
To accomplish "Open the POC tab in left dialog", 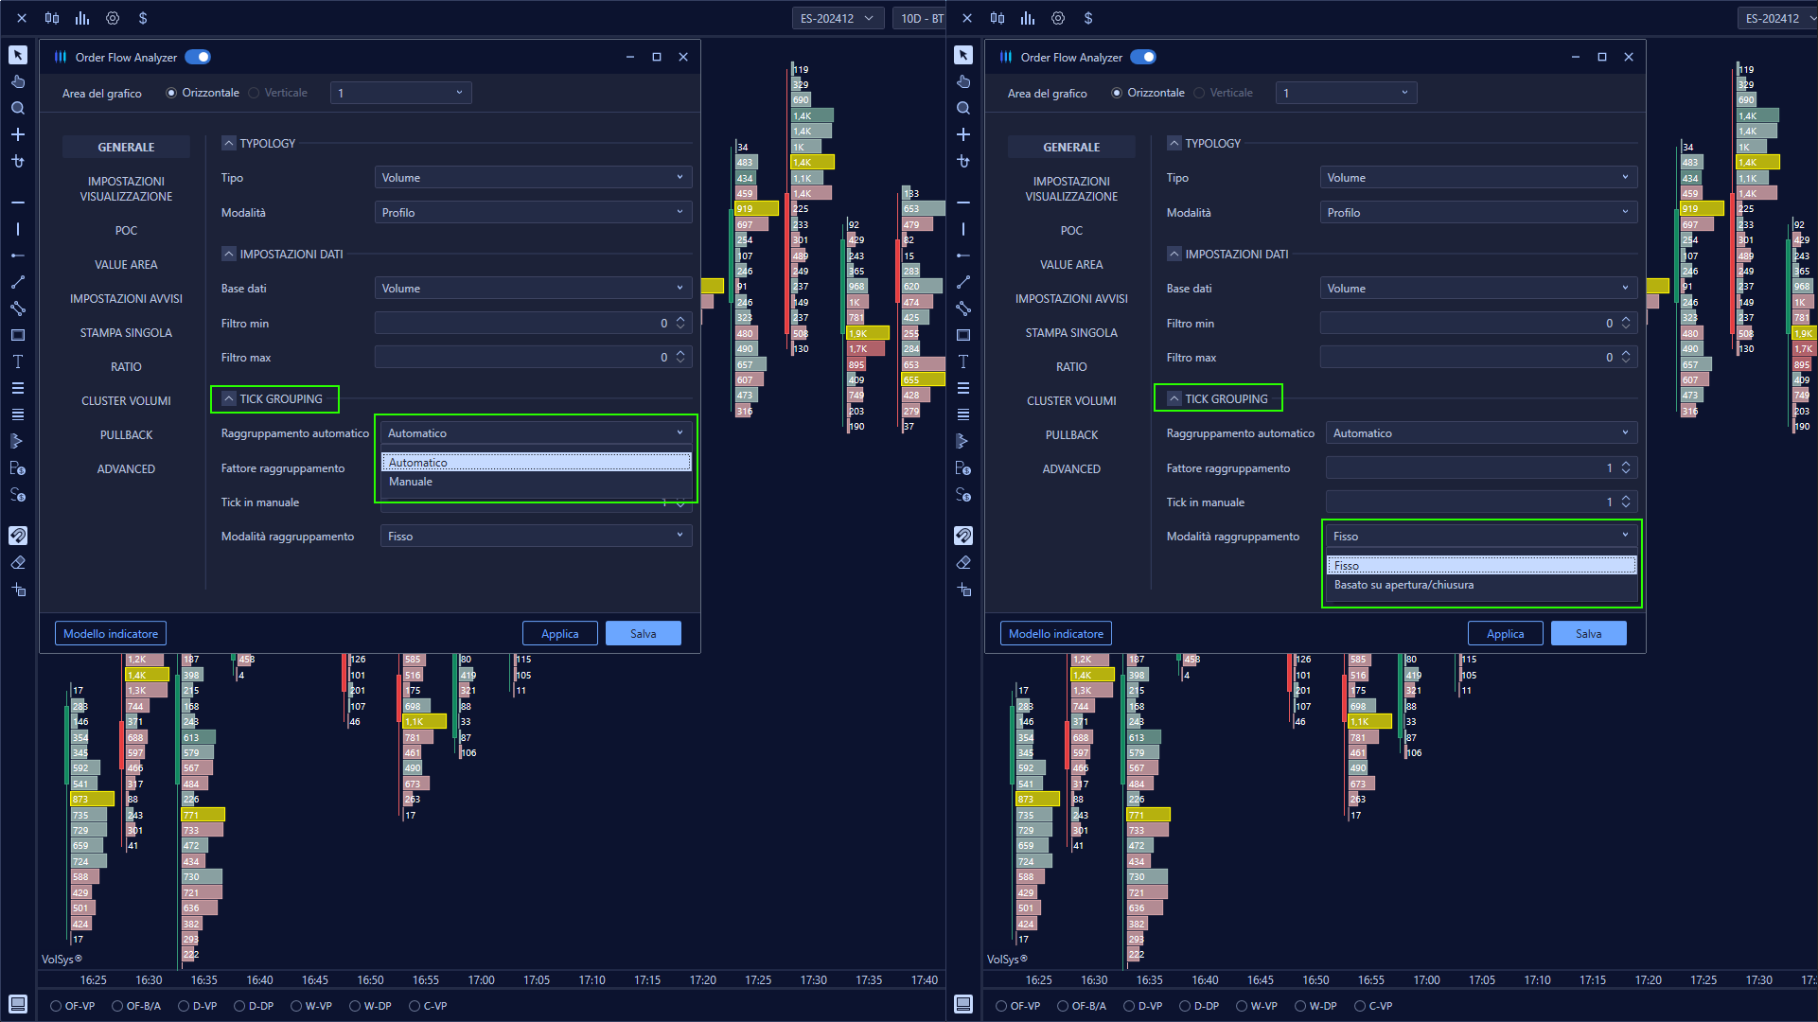I will [126, 231].
